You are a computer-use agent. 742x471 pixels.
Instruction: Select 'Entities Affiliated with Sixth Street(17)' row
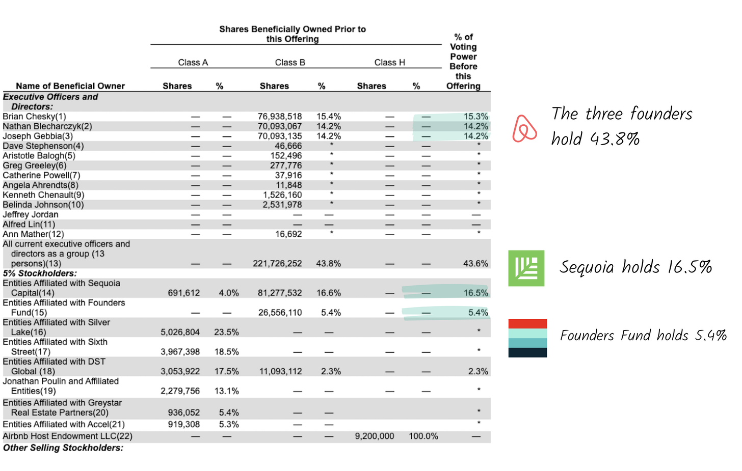pos(55,347)
